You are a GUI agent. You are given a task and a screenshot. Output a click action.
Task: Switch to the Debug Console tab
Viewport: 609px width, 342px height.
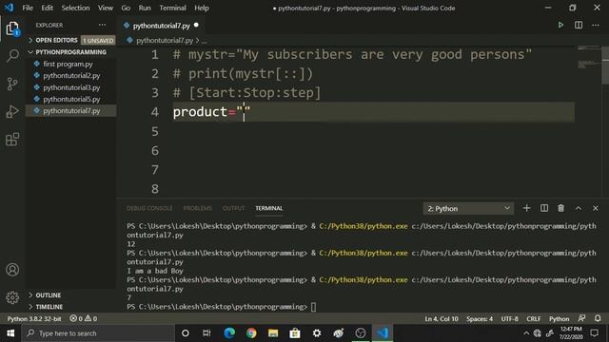tap(149, 208)
